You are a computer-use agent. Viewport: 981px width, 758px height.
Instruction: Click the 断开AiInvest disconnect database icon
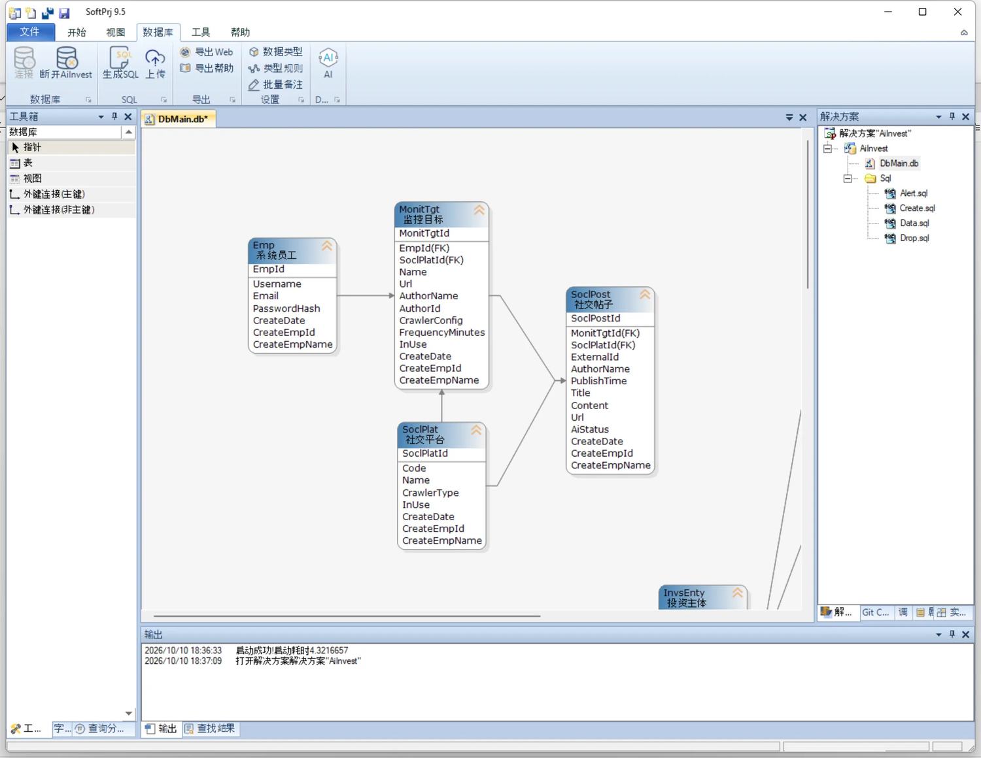coord(66,58)
